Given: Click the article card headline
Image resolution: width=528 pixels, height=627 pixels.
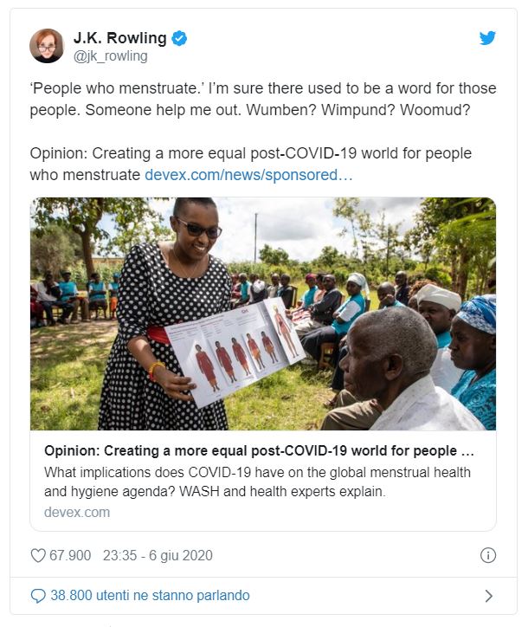Looking at the screenshot, I should point(259,450).
